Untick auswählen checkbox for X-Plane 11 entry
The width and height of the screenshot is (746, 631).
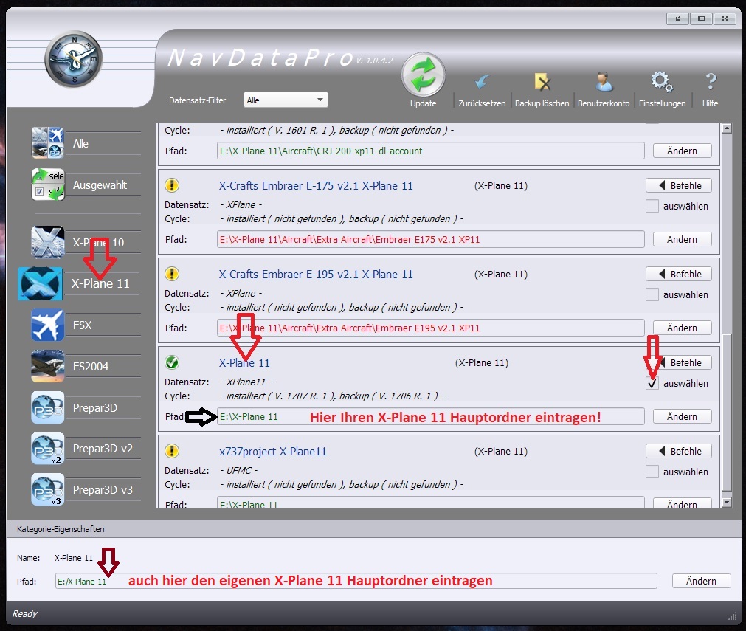[652, 383]
